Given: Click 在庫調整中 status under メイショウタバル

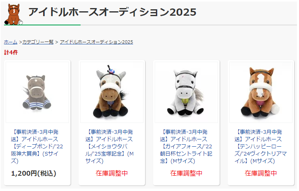Looking at the screenshot, I should pyautogui.click(x=112, y=173).
